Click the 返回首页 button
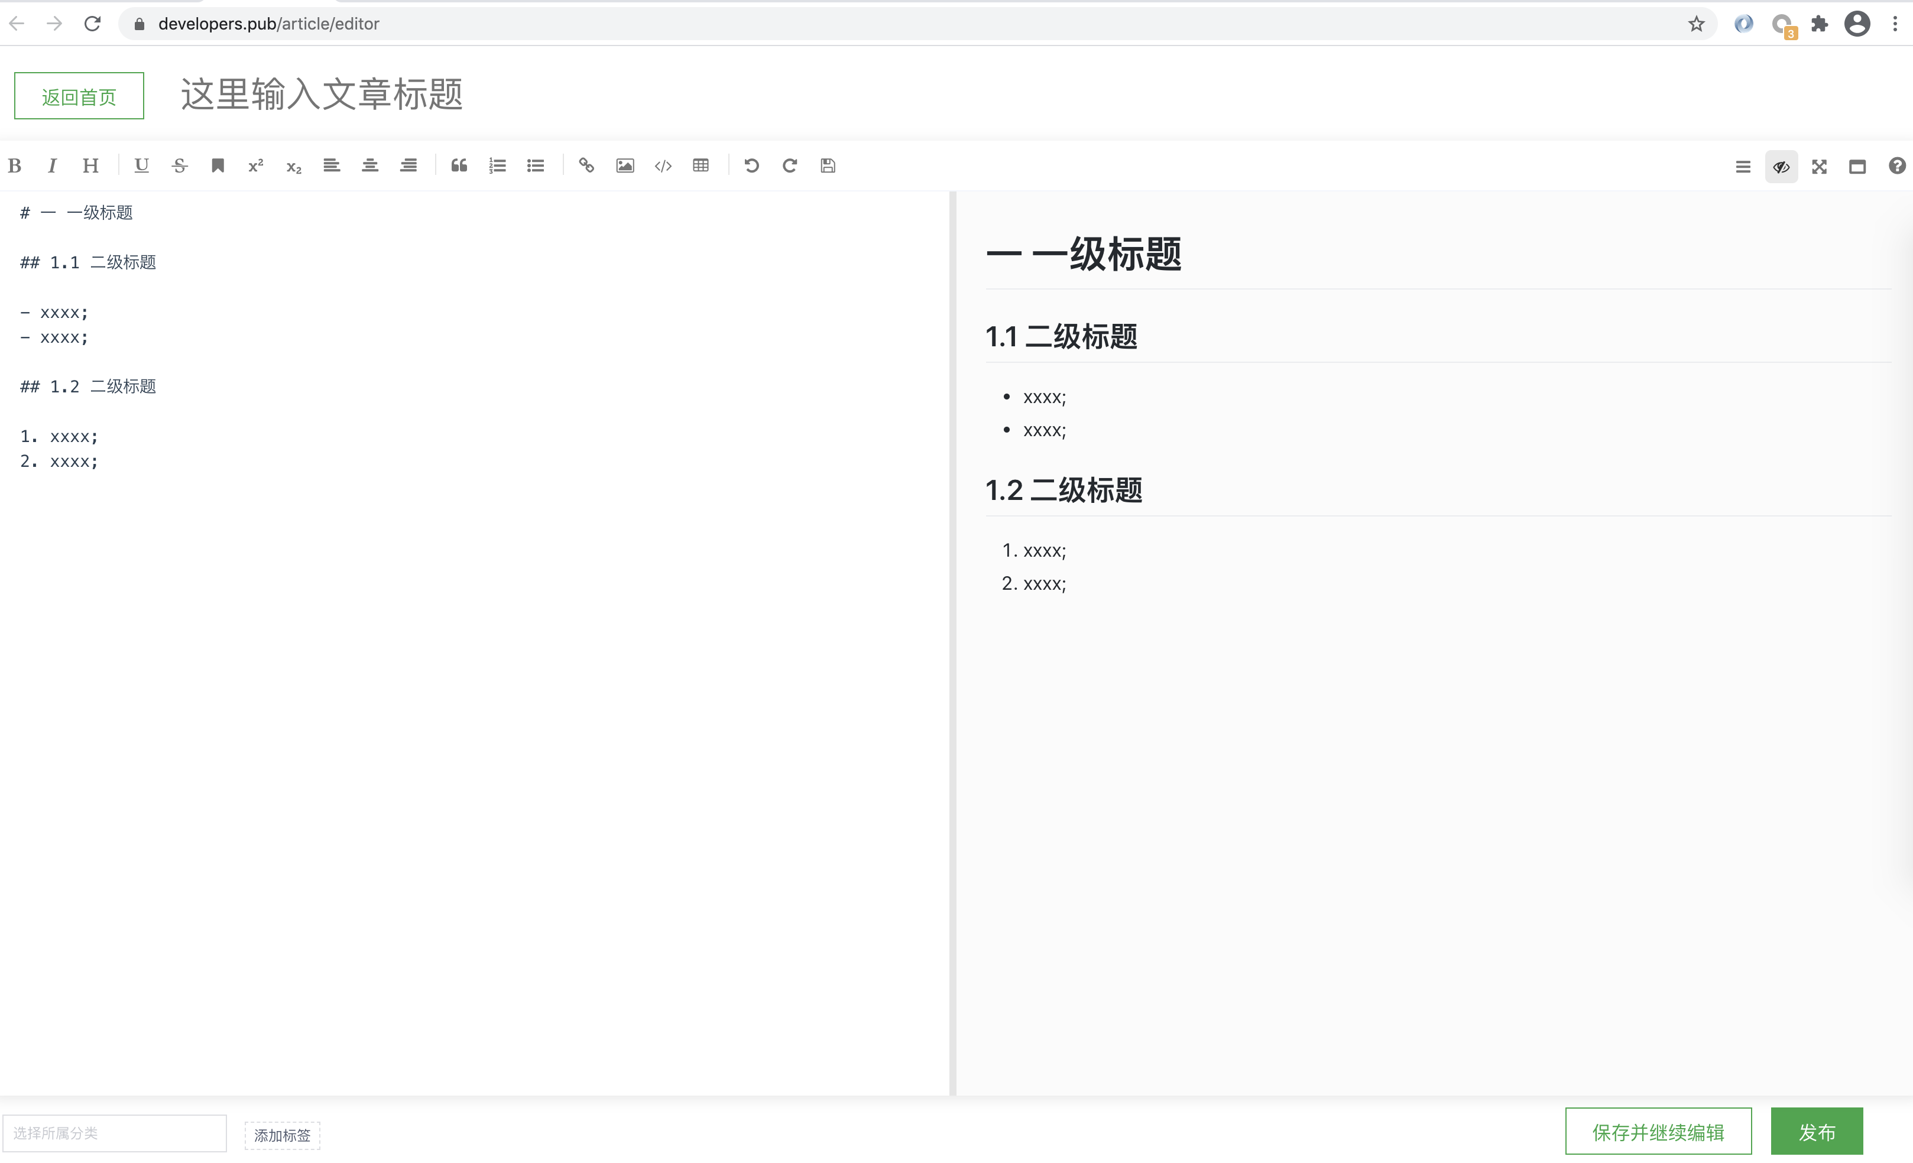Image resolution: width=1913 pixels, height=1163 pixels. (x=79, y=96)
